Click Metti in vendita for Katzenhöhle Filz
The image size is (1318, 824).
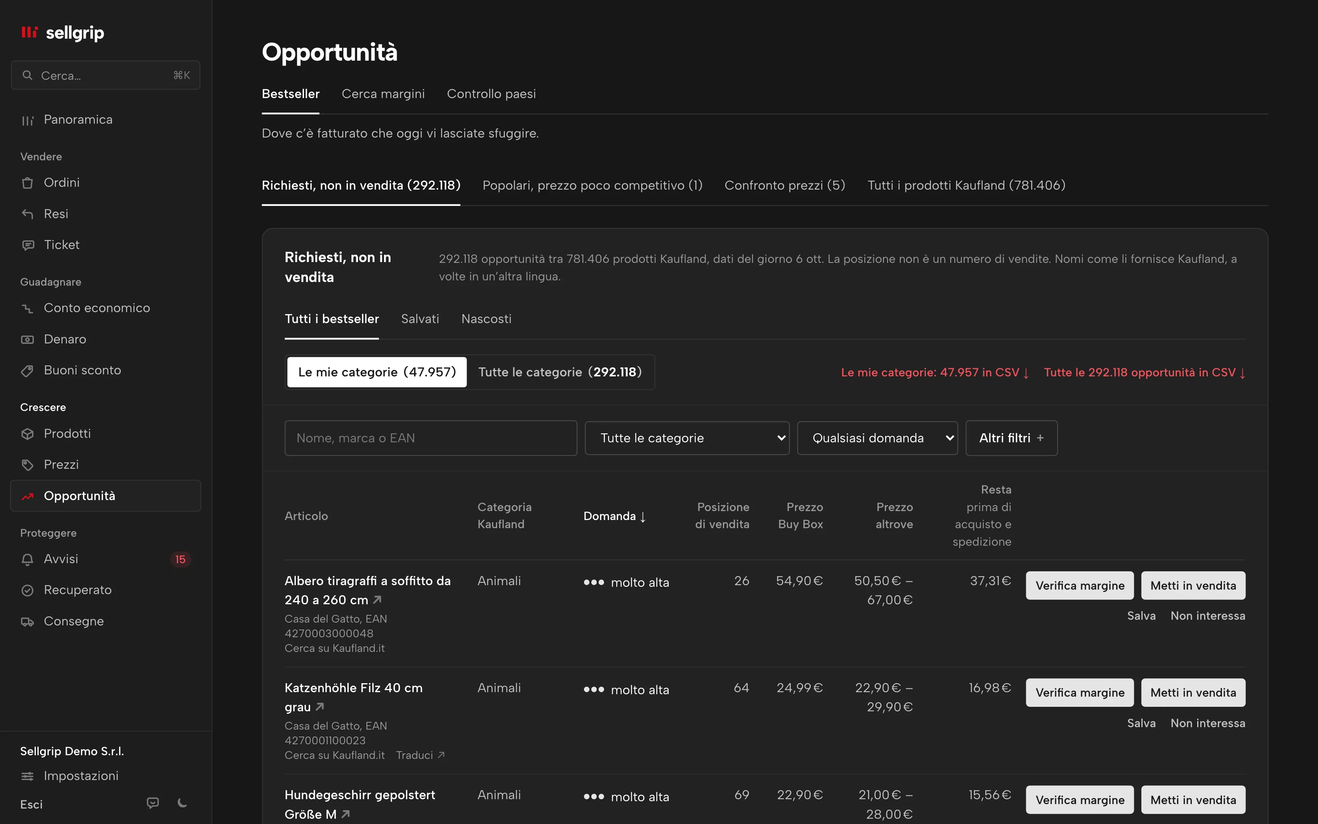tap(1193, 693)
